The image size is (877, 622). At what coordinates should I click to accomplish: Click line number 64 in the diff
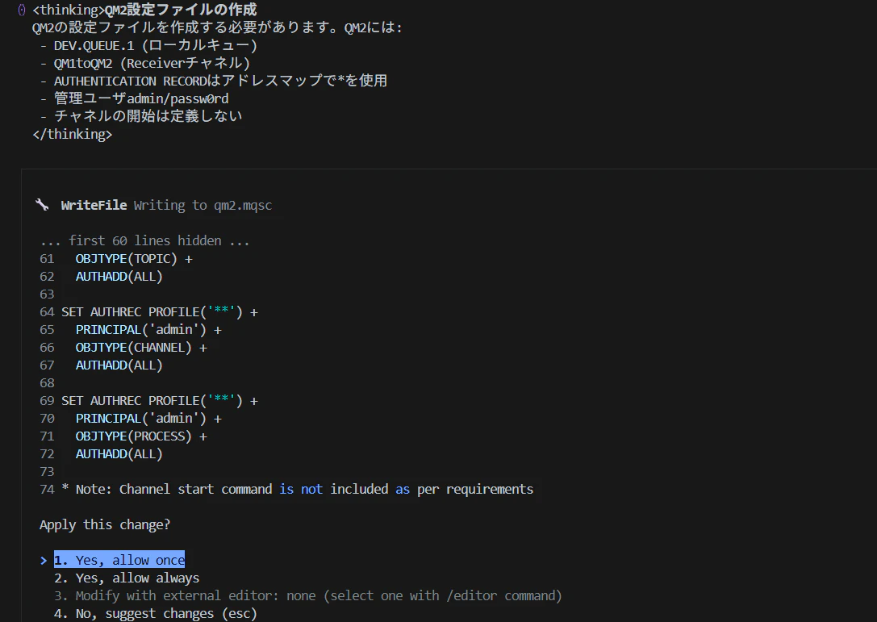coord(47,312)
